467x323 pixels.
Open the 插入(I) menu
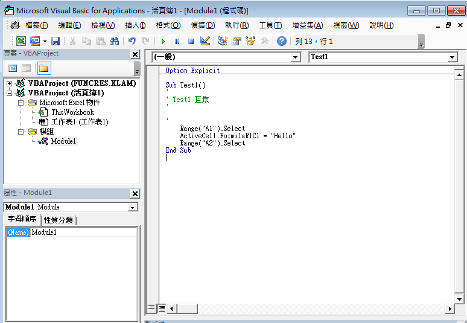click(x=135, y=25)
